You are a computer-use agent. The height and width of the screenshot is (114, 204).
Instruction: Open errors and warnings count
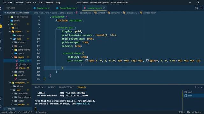tap(28, 112)
